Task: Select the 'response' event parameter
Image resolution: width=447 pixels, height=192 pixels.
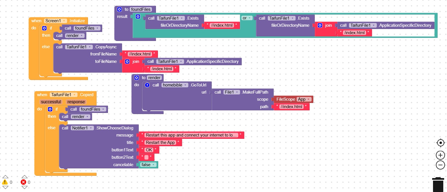Action: [x=76, y=102]
